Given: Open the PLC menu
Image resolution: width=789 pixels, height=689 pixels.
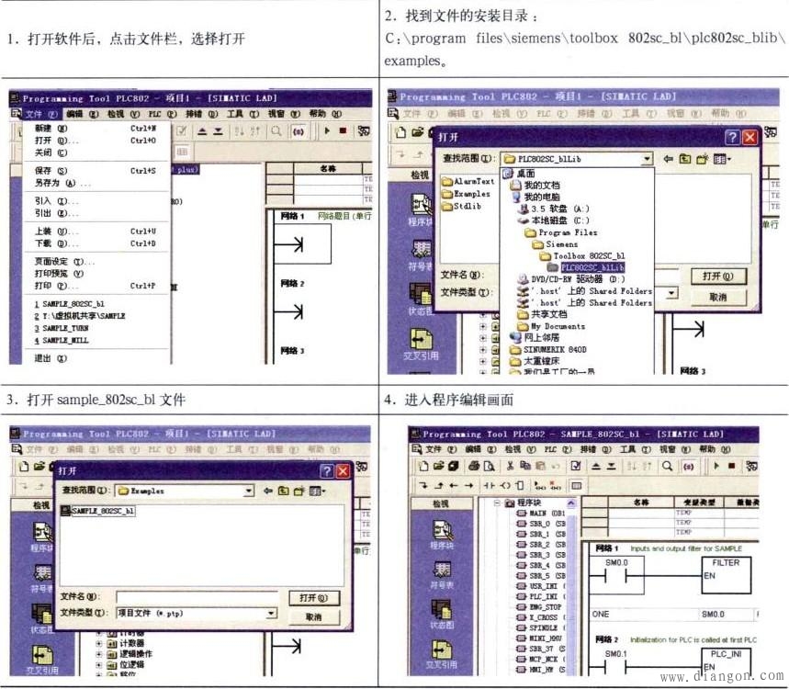Looking at the screenshot, I should (x=551, y=449).
